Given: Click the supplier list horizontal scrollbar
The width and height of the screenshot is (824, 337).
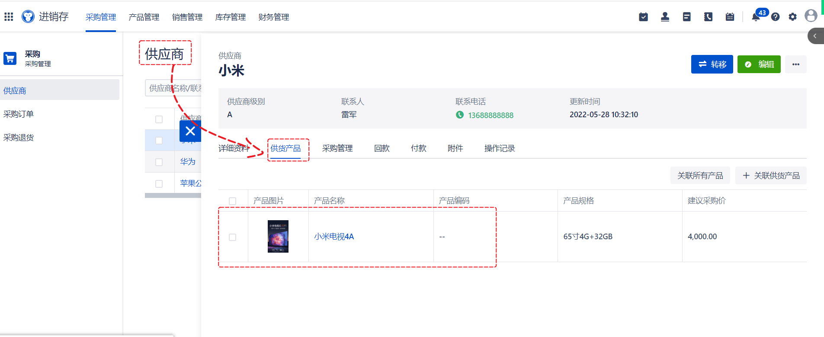Looking at the screenshot, I should pos(173,196).
